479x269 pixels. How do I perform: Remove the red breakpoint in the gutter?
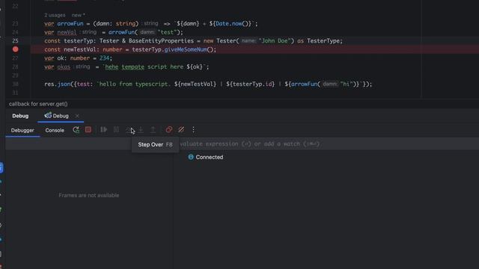click(15, 49)
